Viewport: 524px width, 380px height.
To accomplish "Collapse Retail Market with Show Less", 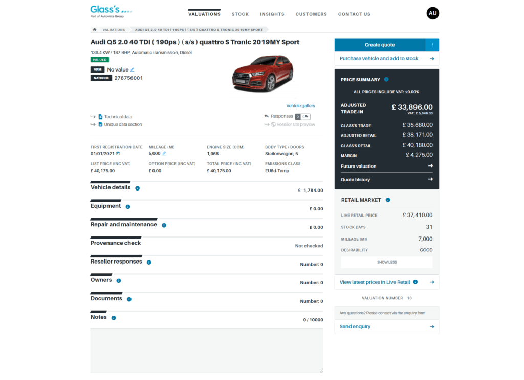I will (x=386, y=262).
